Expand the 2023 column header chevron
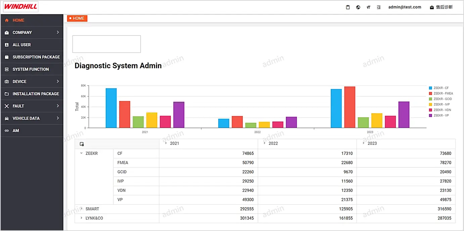Screen dimensions: 464x231 tap(363, 143)
